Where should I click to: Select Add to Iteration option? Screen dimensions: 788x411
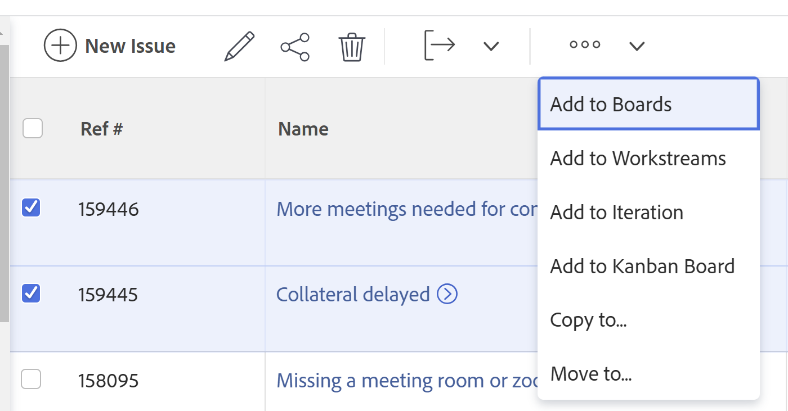tap(616, 213)
